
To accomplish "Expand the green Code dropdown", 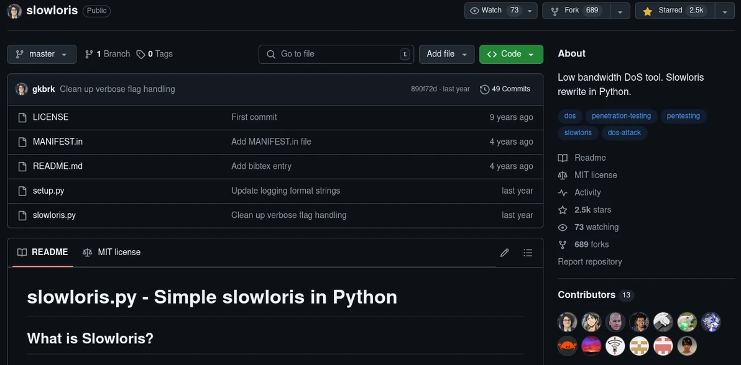I will pyautogui.click(x=511, y=54).
